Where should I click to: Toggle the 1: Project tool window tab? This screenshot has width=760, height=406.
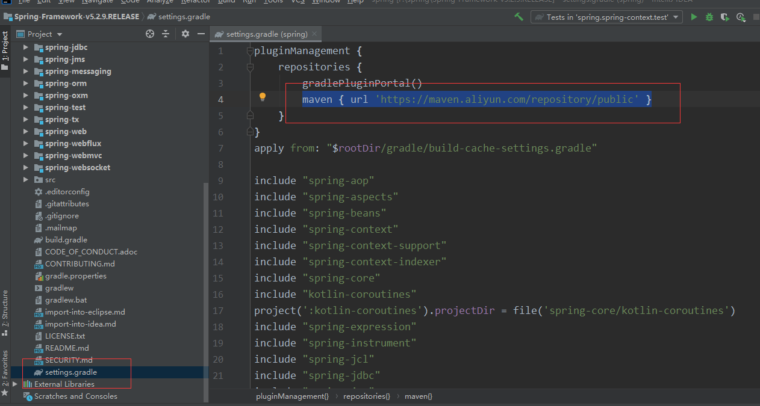(5, 50)
